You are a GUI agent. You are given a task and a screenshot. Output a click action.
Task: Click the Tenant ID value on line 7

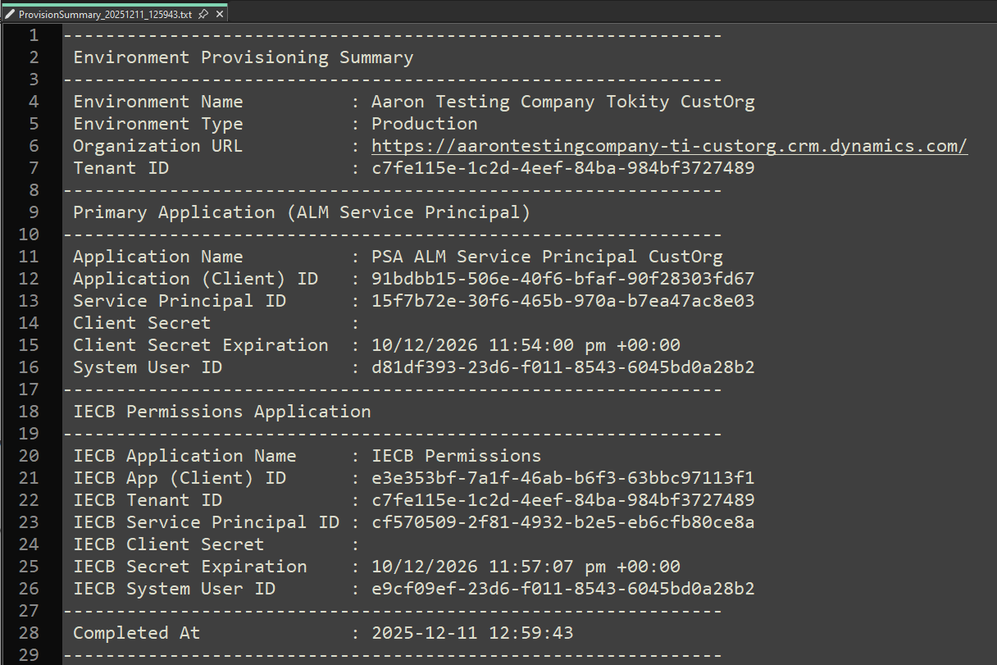[x=562, y=168]
